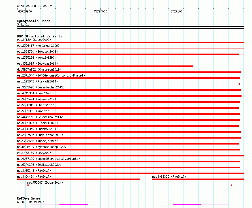The image size is (252, 208).
Task: Select nsv5446499 (ByrskaBishop2022) label
Action: pyautogui.click(x=42, y=147)
